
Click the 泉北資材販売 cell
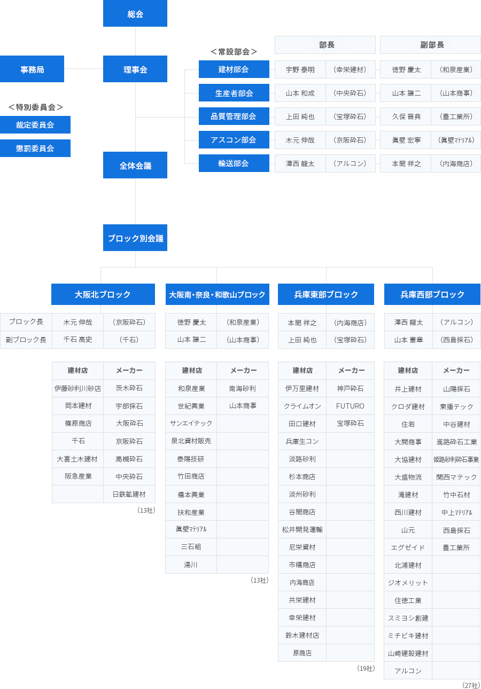tap(191, 441)
